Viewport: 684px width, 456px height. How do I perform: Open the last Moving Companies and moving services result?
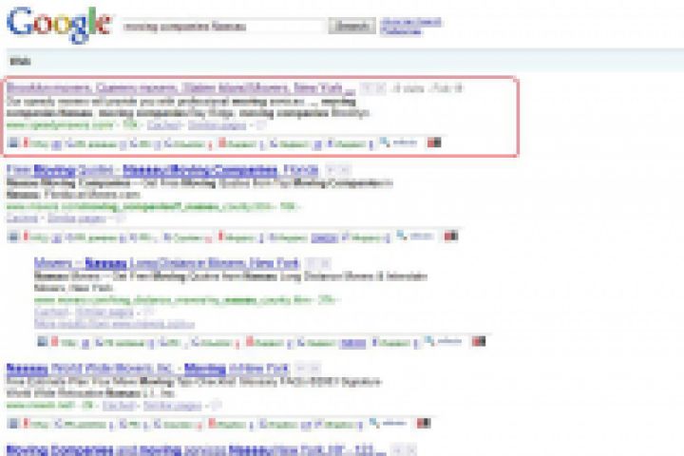tap(197, 449)
